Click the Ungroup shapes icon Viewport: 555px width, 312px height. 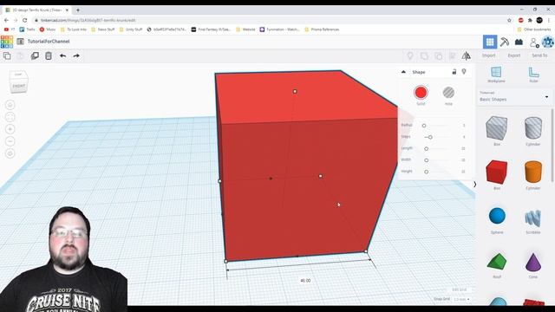438,55
